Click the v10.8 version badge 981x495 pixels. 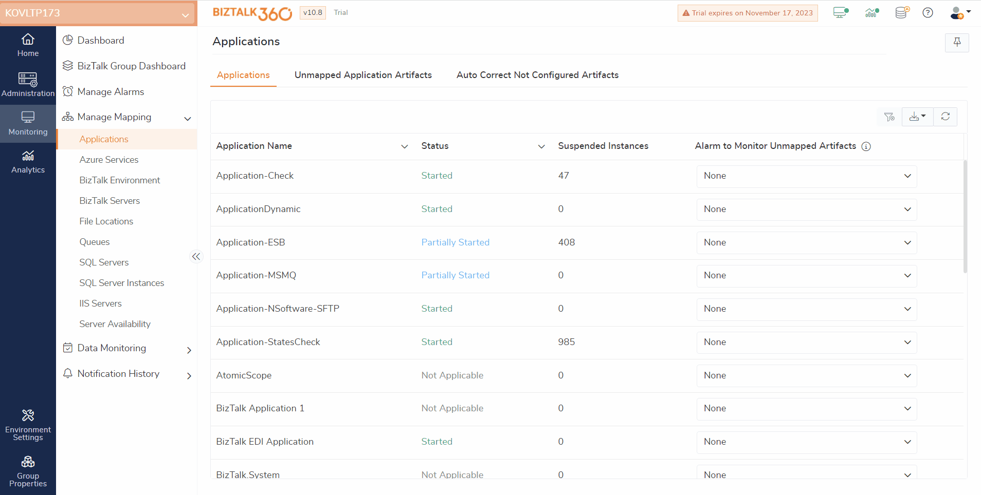313,13
